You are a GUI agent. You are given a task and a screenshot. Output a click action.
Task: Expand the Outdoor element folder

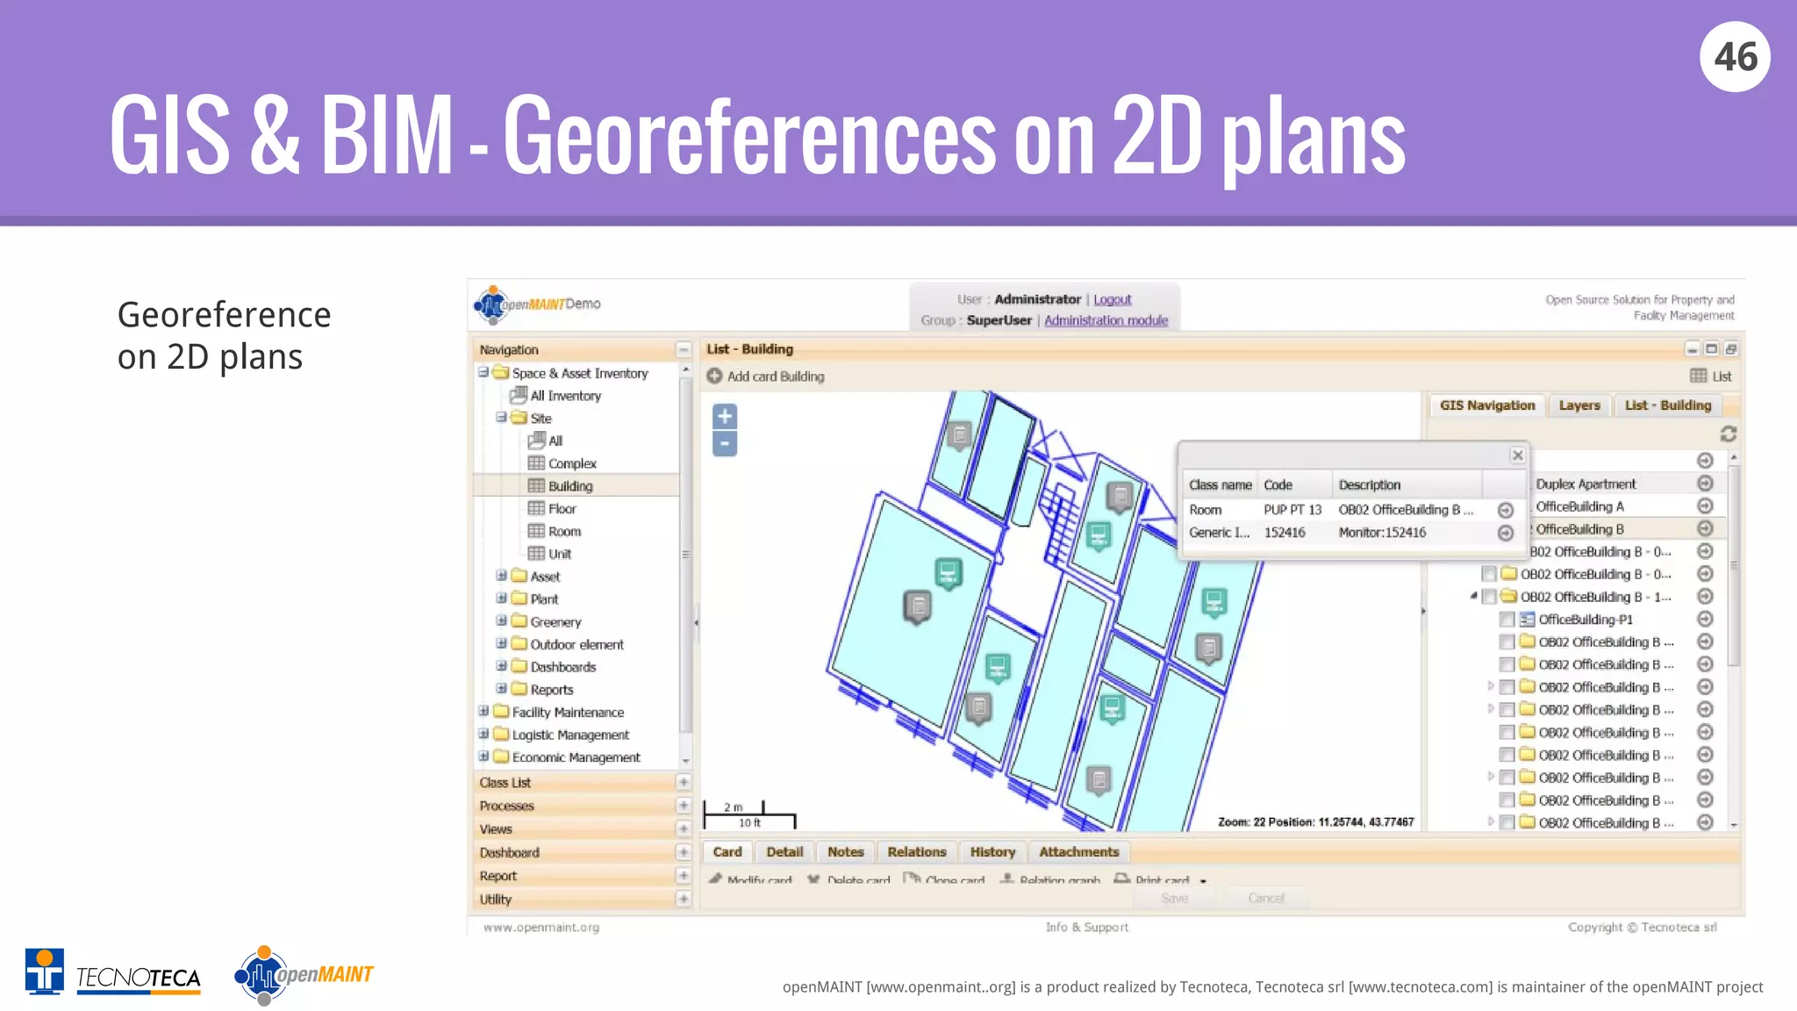(x=501, y=643)
